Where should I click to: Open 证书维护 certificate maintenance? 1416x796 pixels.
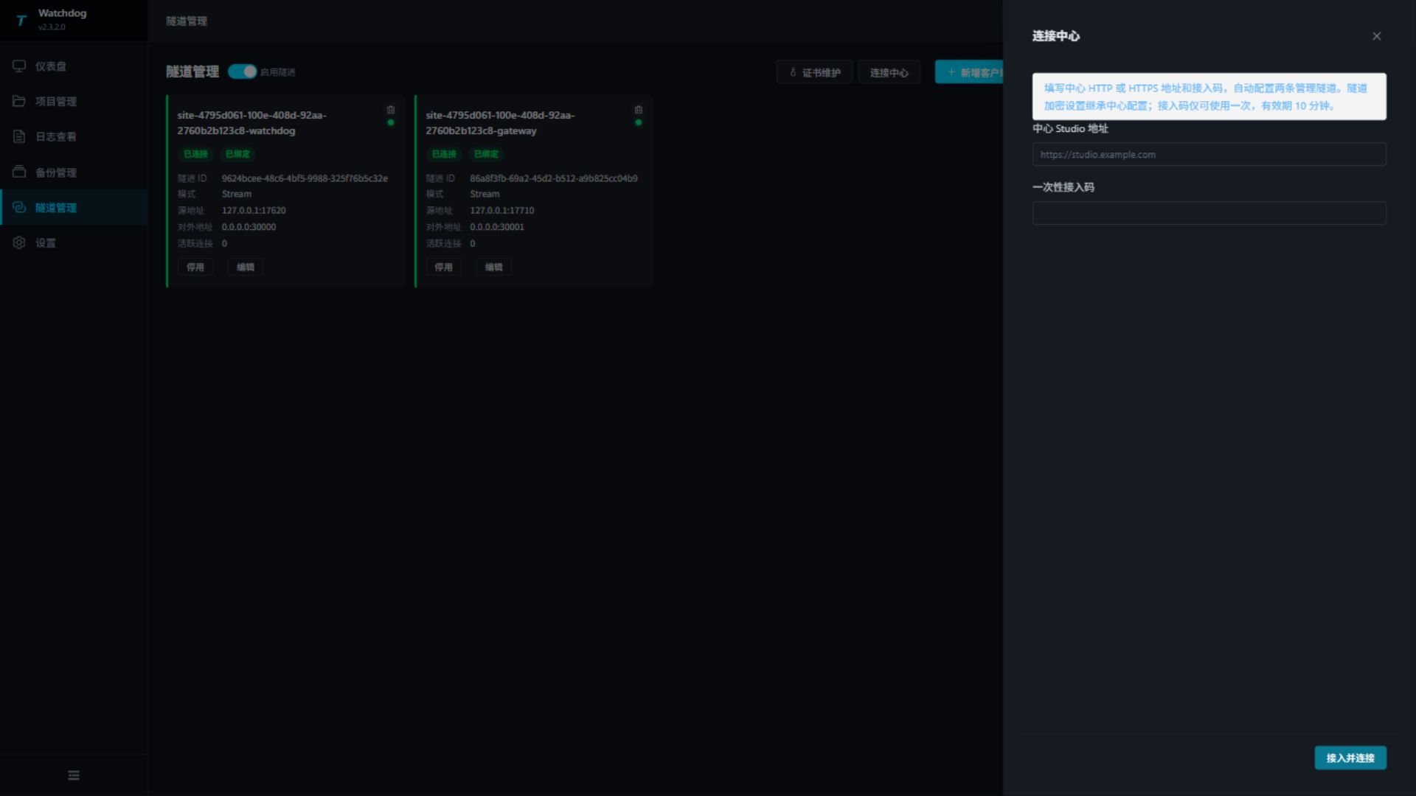pos(814,72)
